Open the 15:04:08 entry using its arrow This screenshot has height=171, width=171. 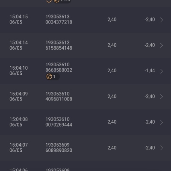(x=162, y=122)
